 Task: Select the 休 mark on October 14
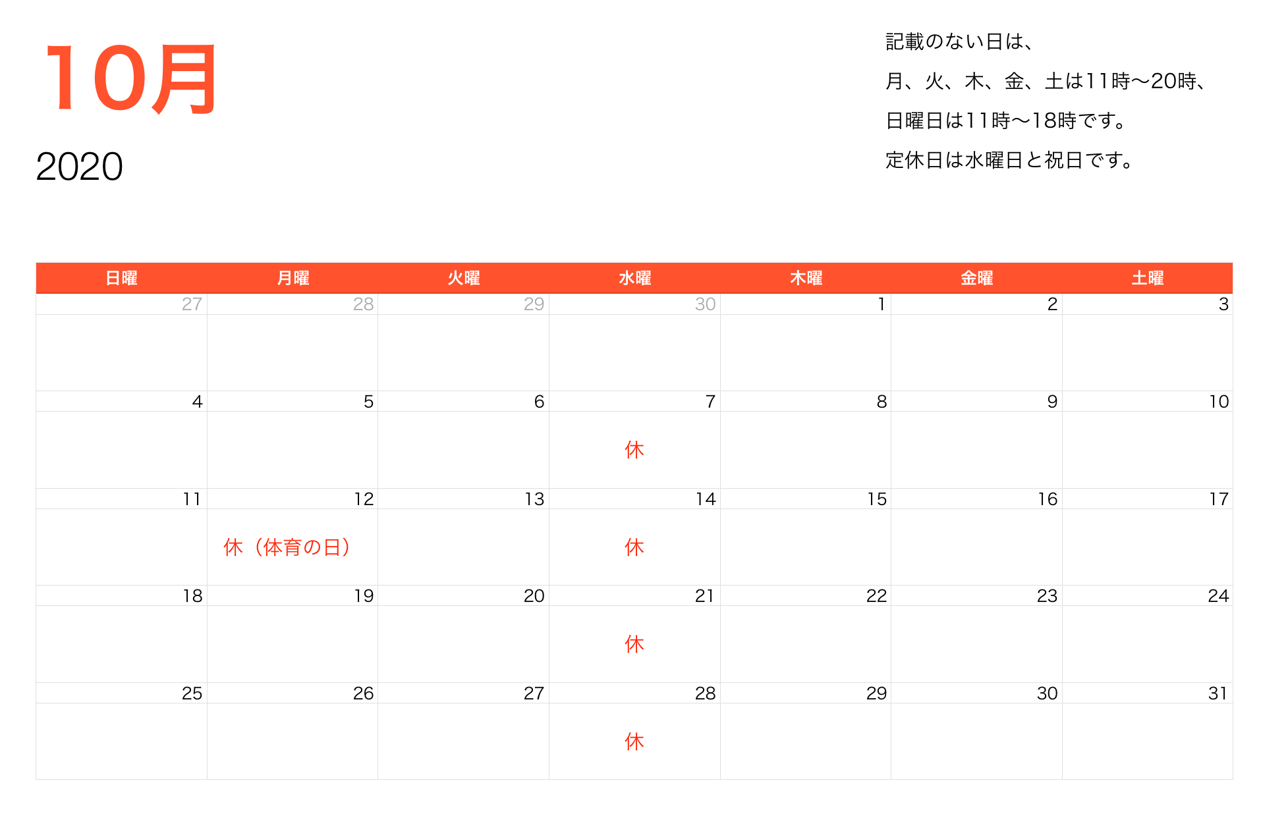[634, 547]
